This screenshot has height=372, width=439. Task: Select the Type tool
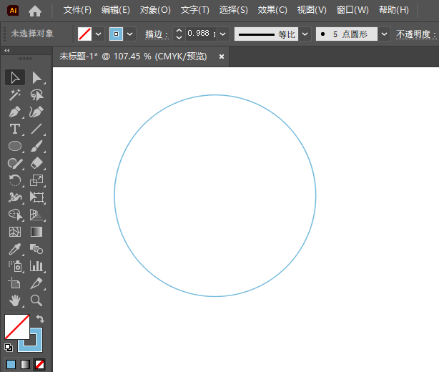[15, 129]
